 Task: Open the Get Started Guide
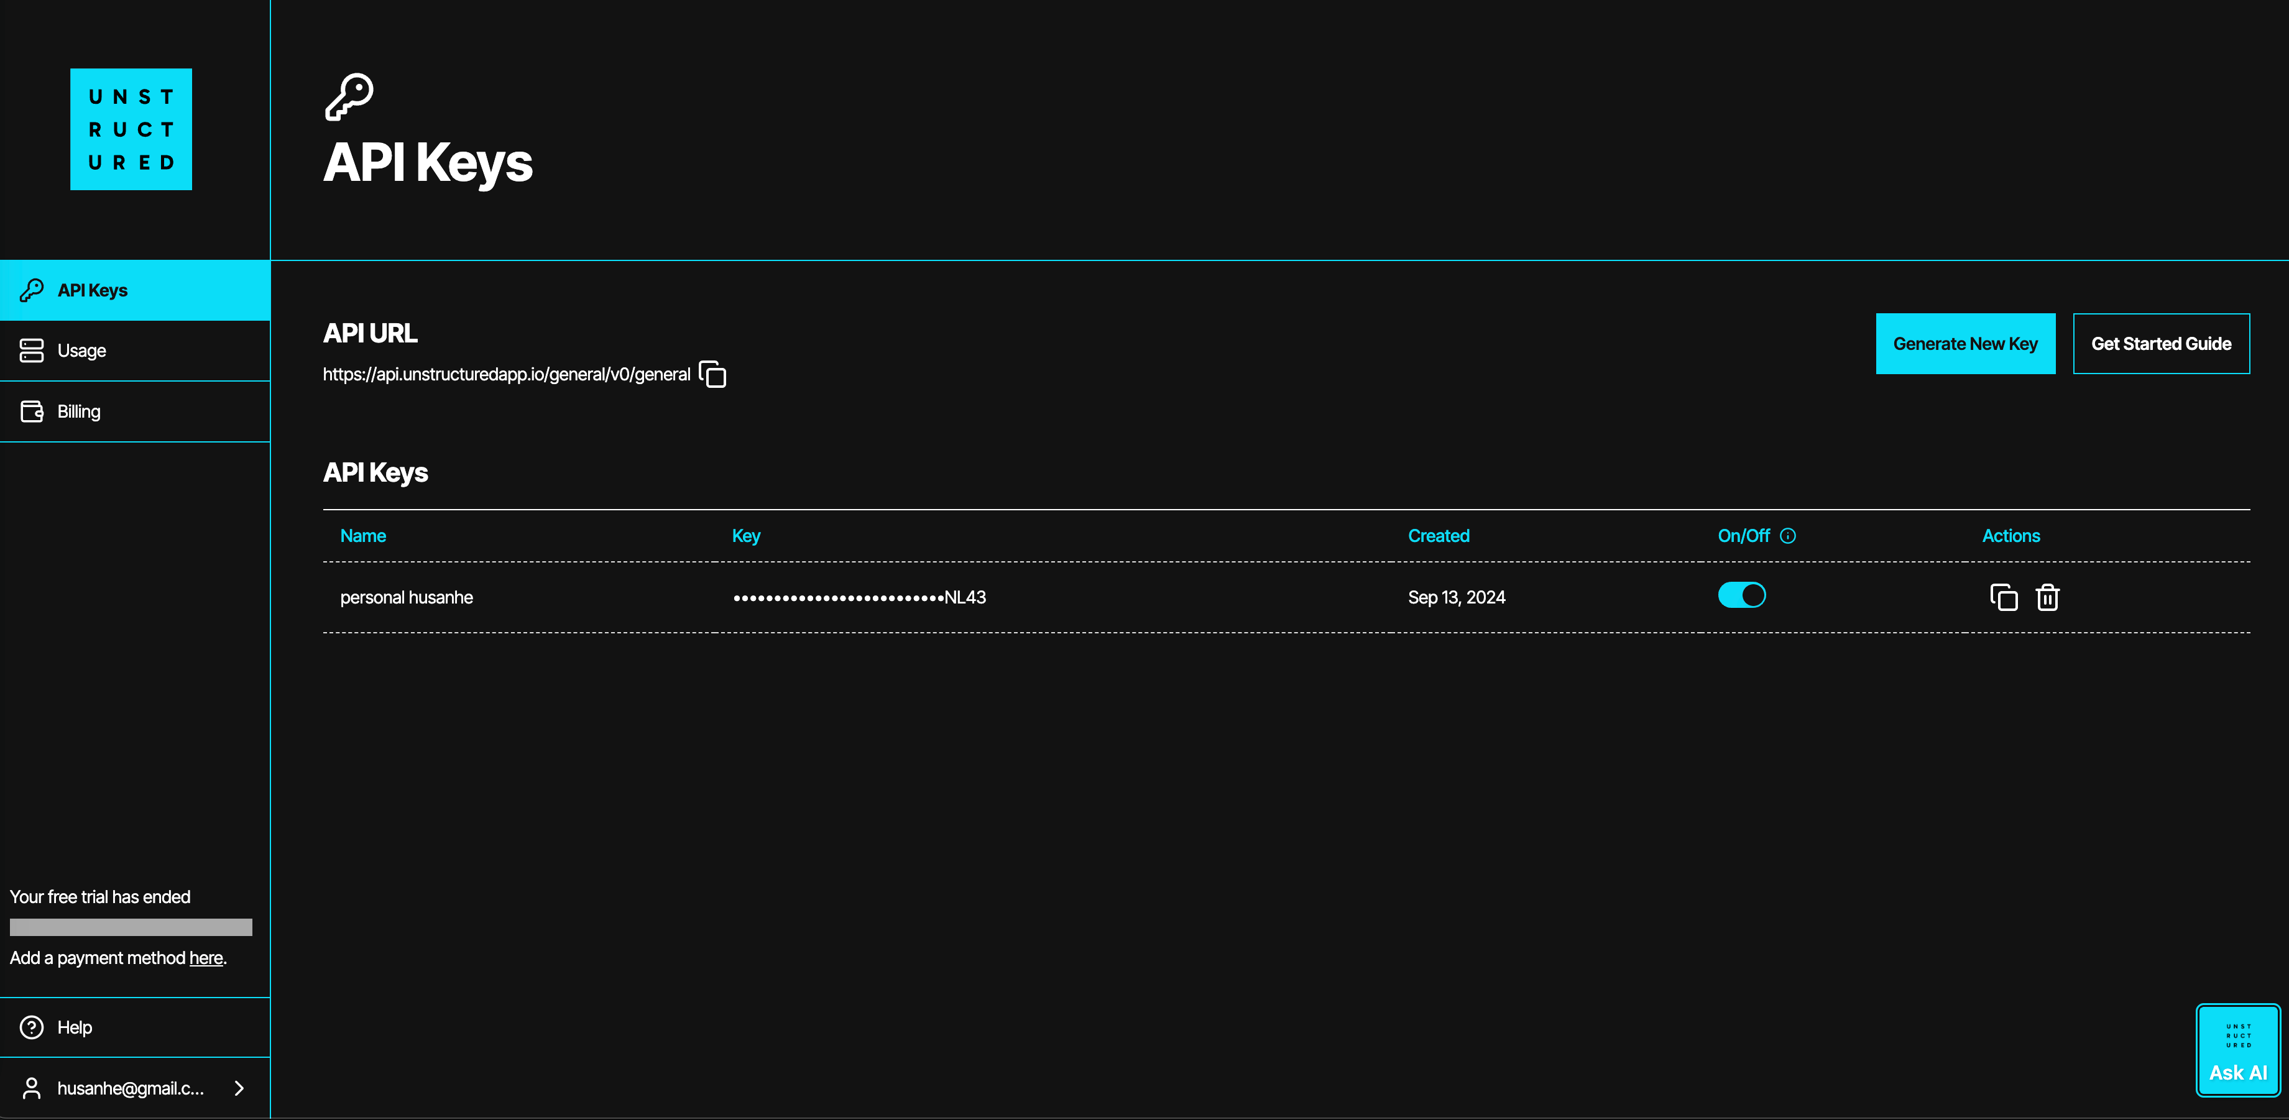tap(2161, 344)
